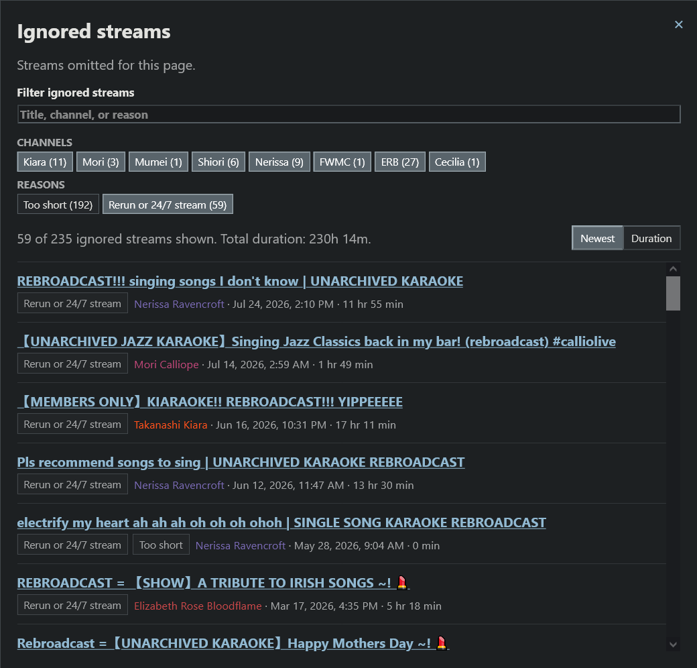This screenshot has width=697, height=668.
Task: Click the Takanashi Kiara channel name
Action: point(171,425)
